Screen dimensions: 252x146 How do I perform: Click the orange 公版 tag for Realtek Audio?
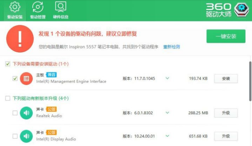point(51,109)
